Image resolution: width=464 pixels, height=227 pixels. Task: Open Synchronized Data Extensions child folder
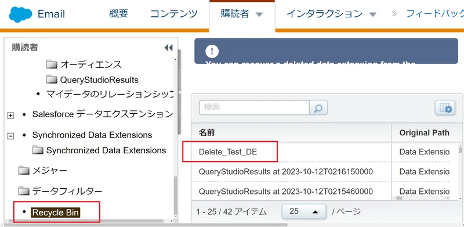[106, 150]
